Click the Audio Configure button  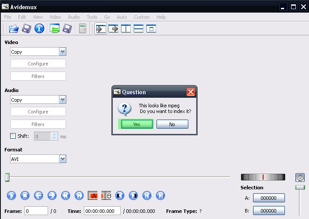tap(38, 112)
